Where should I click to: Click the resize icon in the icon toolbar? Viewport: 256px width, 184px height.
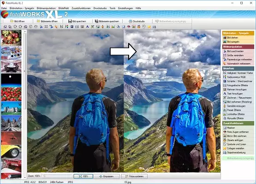(46, 26)
